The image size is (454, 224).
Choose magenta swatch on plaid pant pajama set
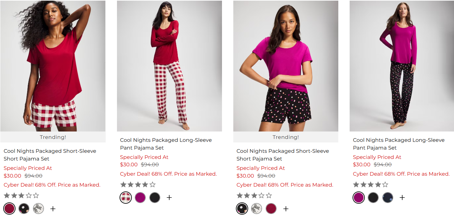140,198
